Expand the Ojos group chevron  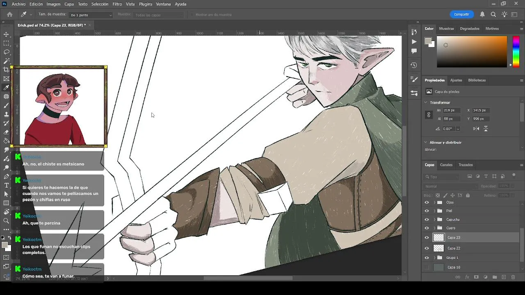point(434,202)
